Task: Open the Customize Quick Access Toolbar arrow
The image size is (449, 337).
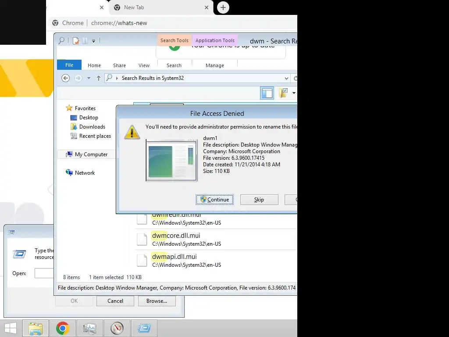Action: 93,41
